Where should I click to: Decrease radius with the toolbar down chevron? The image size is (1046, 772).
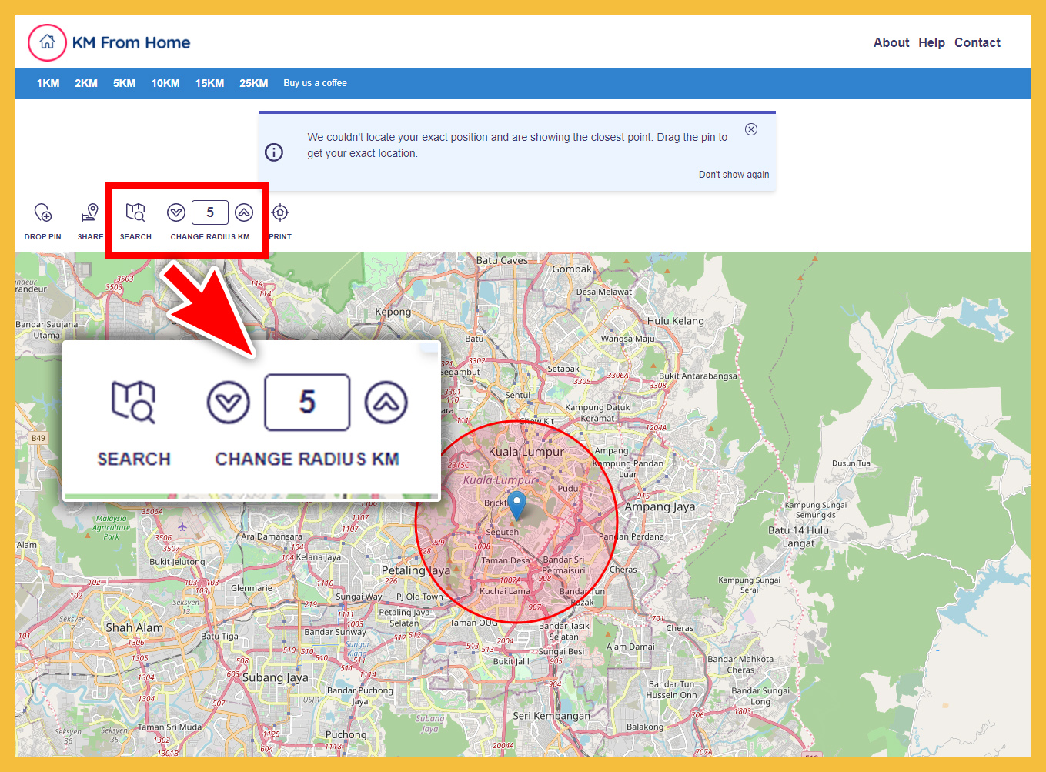click(x=176, y=212)
